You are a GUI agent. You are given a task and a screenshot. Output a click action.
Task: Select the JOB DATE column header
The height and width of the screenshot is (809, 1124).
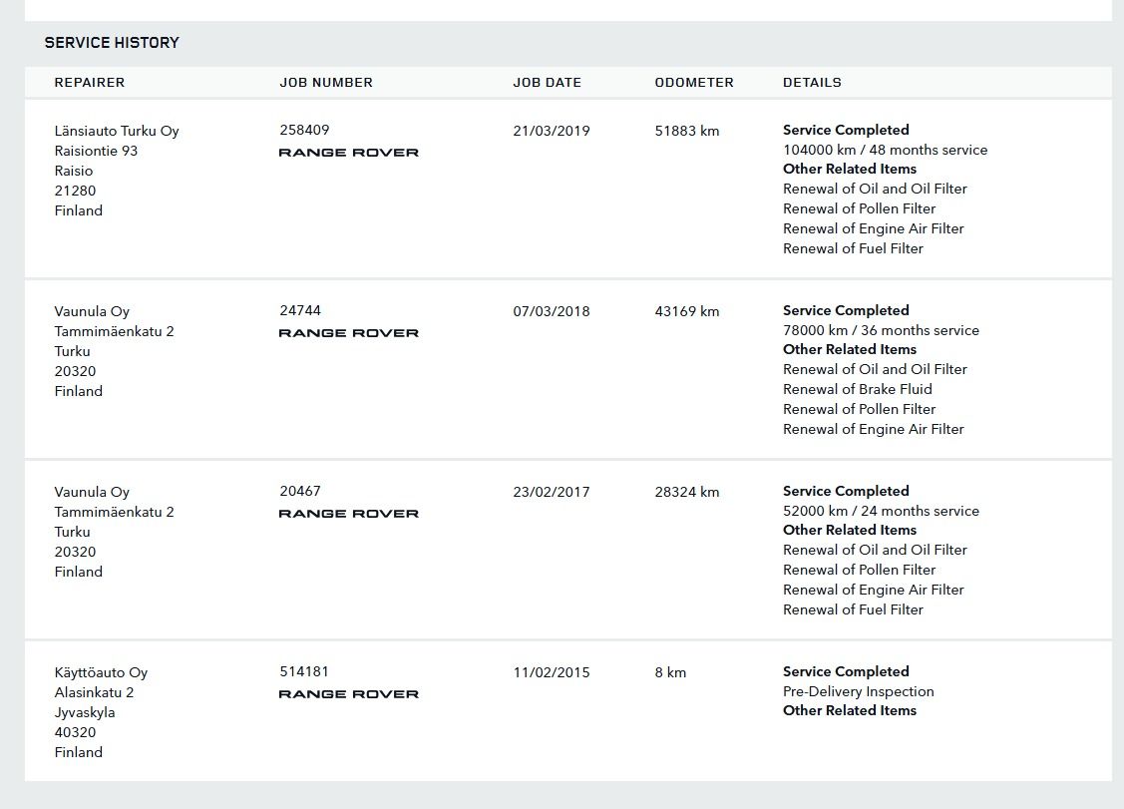point(547,83)
